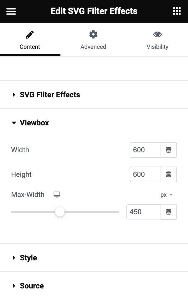
Task: Click the gear icon above Advanced
Action: pyautogui.click(x=93, y=34)
